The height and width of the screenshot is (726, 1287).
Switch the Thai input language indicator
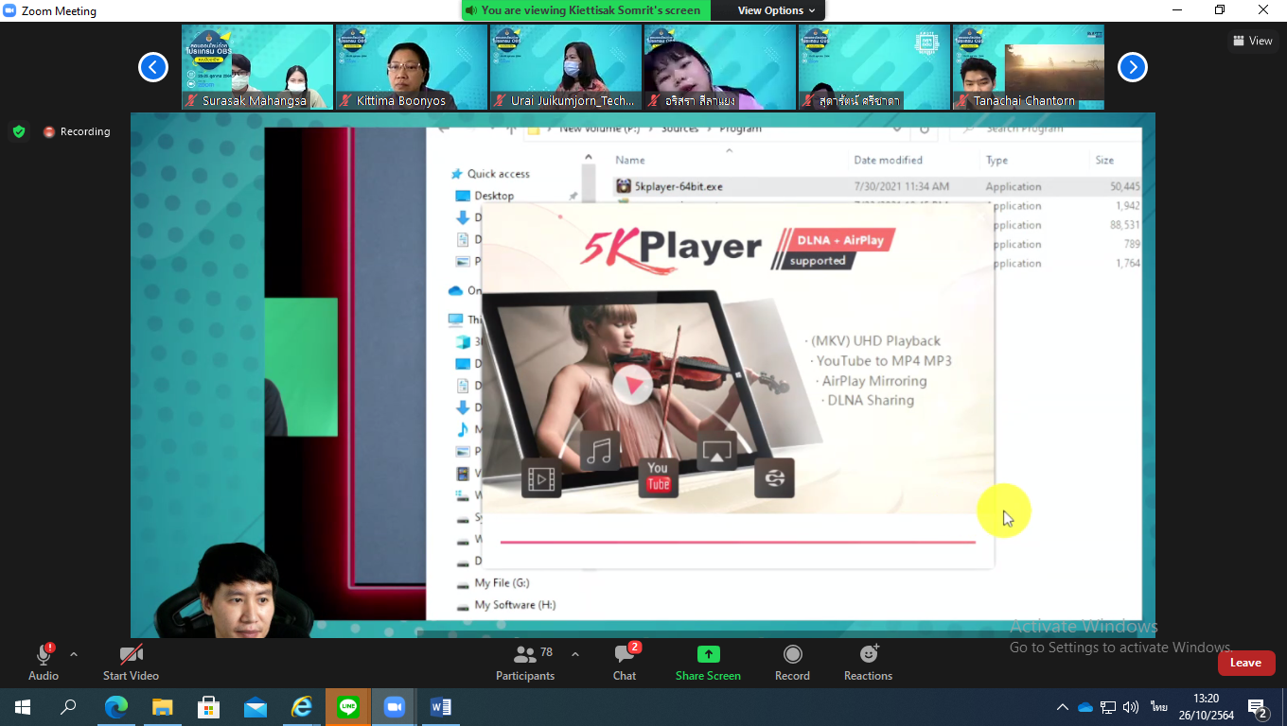coord(1158,707)
